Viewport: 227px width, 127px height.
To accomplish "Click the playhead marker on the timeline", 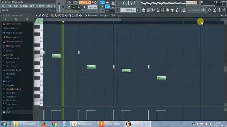I will click(x=63, y=22).
